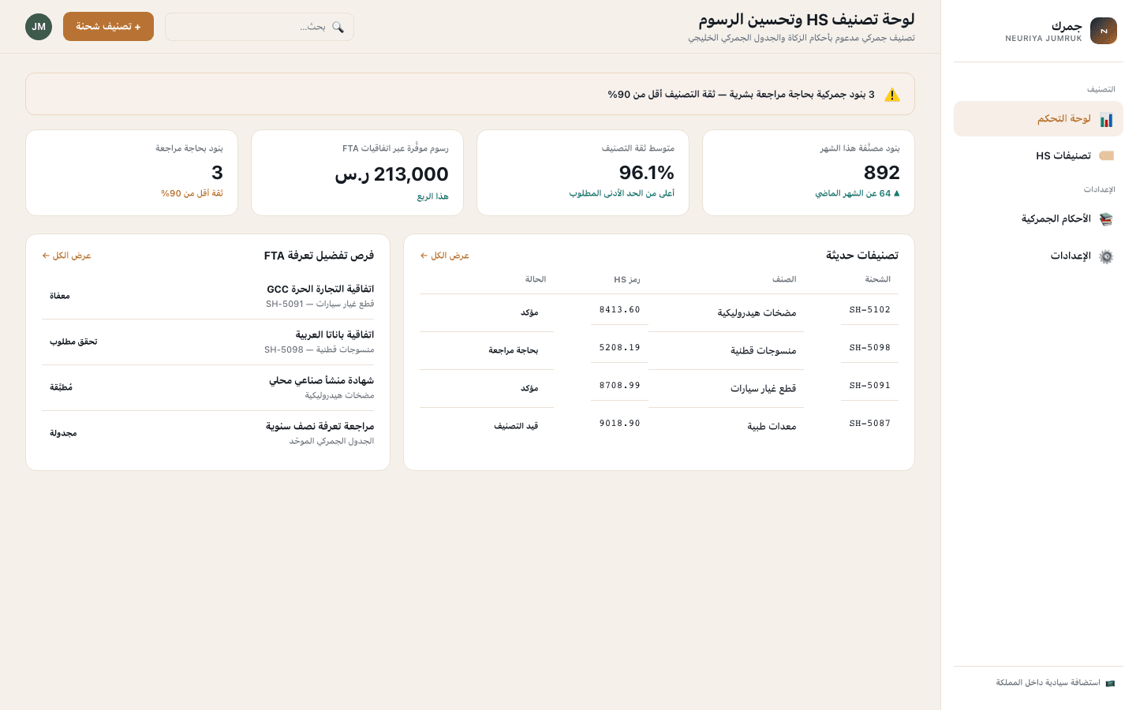The width and height of the screenshot is (1136, 710).
Task: Click status قيد التصنيف for معدات طبية
Action: [x=516, y=426]
